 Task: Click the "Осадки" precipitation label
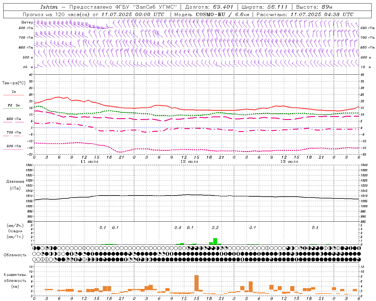tap(15, 231)
